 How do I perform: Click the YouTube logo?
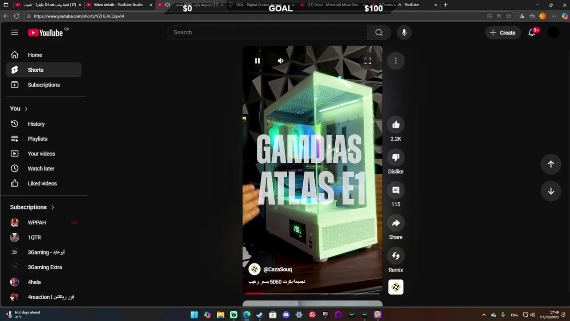click(x=45, y=33)
